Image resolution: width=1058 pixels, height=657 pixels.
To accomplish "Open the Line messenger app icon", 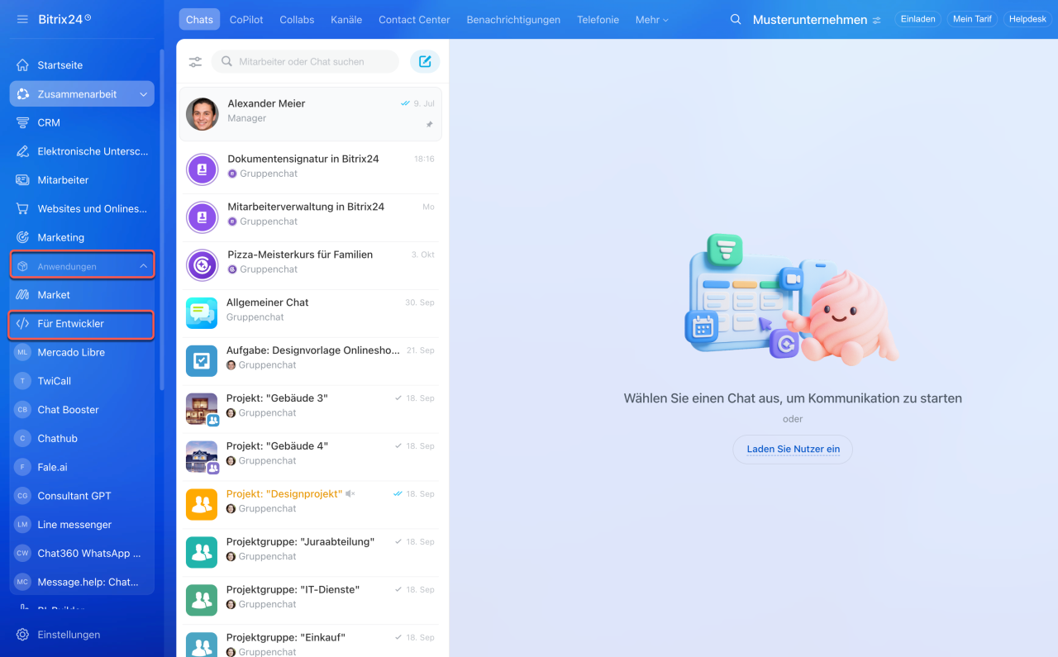I will tap(22, 525).
